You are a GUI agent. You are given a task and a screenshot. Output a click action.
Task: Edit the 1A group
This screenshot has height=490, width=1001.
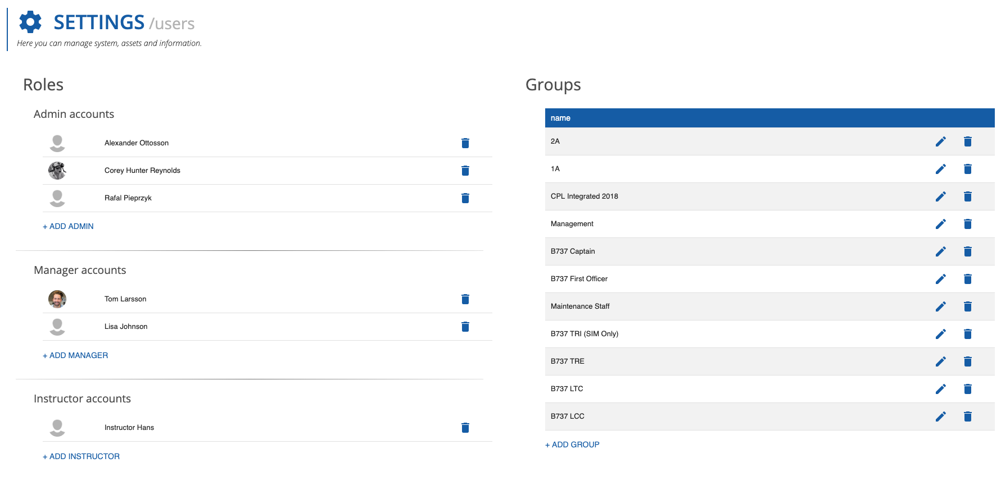[x=941, y=169]
